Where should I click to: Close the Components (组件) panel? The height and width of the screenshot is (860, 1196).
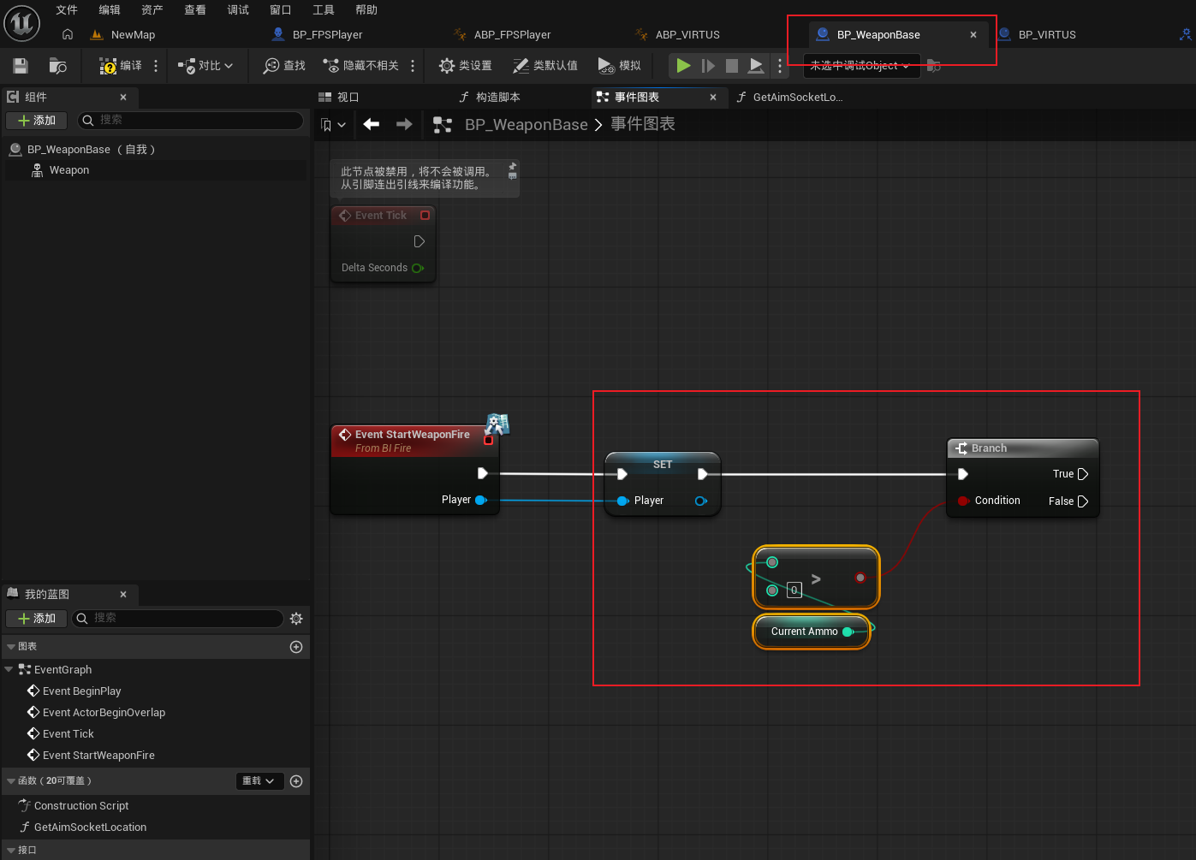(x=123, y=98)
